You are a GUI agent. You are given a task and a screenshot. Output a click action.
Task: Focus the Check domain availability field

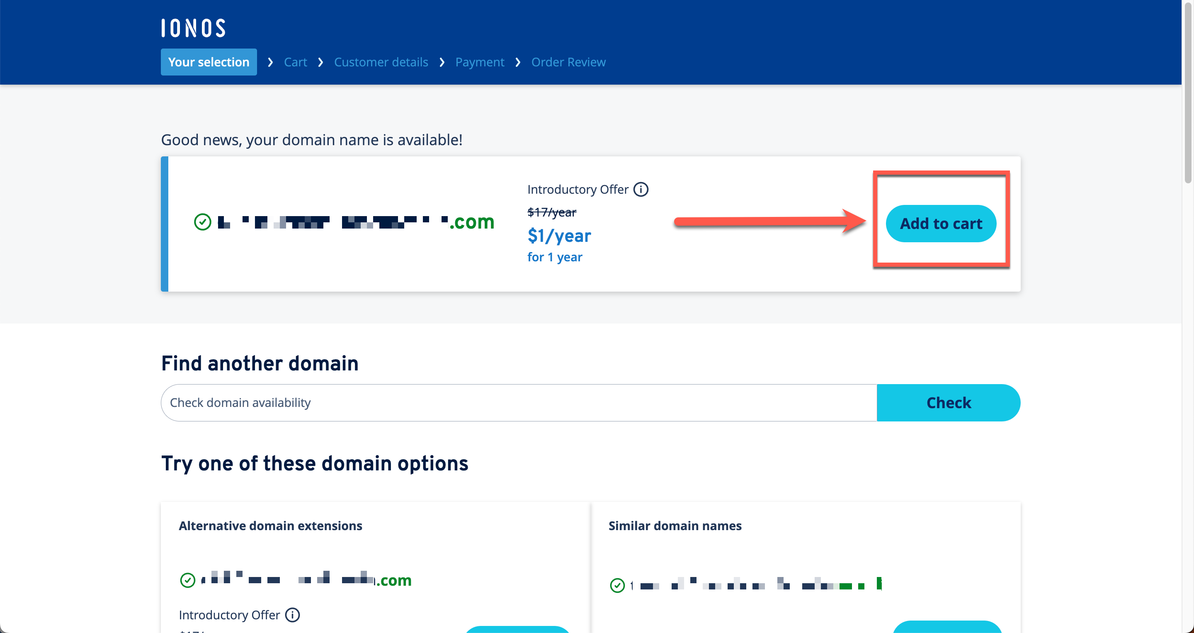[x=519, y=402]
